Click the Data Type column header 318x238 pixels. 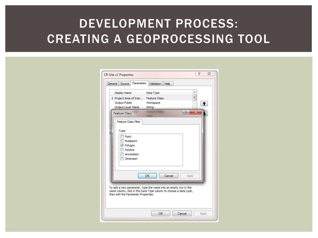click(x=169, y=93)
